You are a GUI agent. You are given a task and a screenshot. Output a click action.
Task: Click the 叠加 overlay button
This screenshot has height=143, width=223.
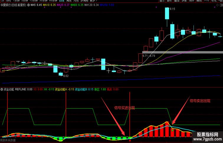pyautogui.click(x=177, y=1)
